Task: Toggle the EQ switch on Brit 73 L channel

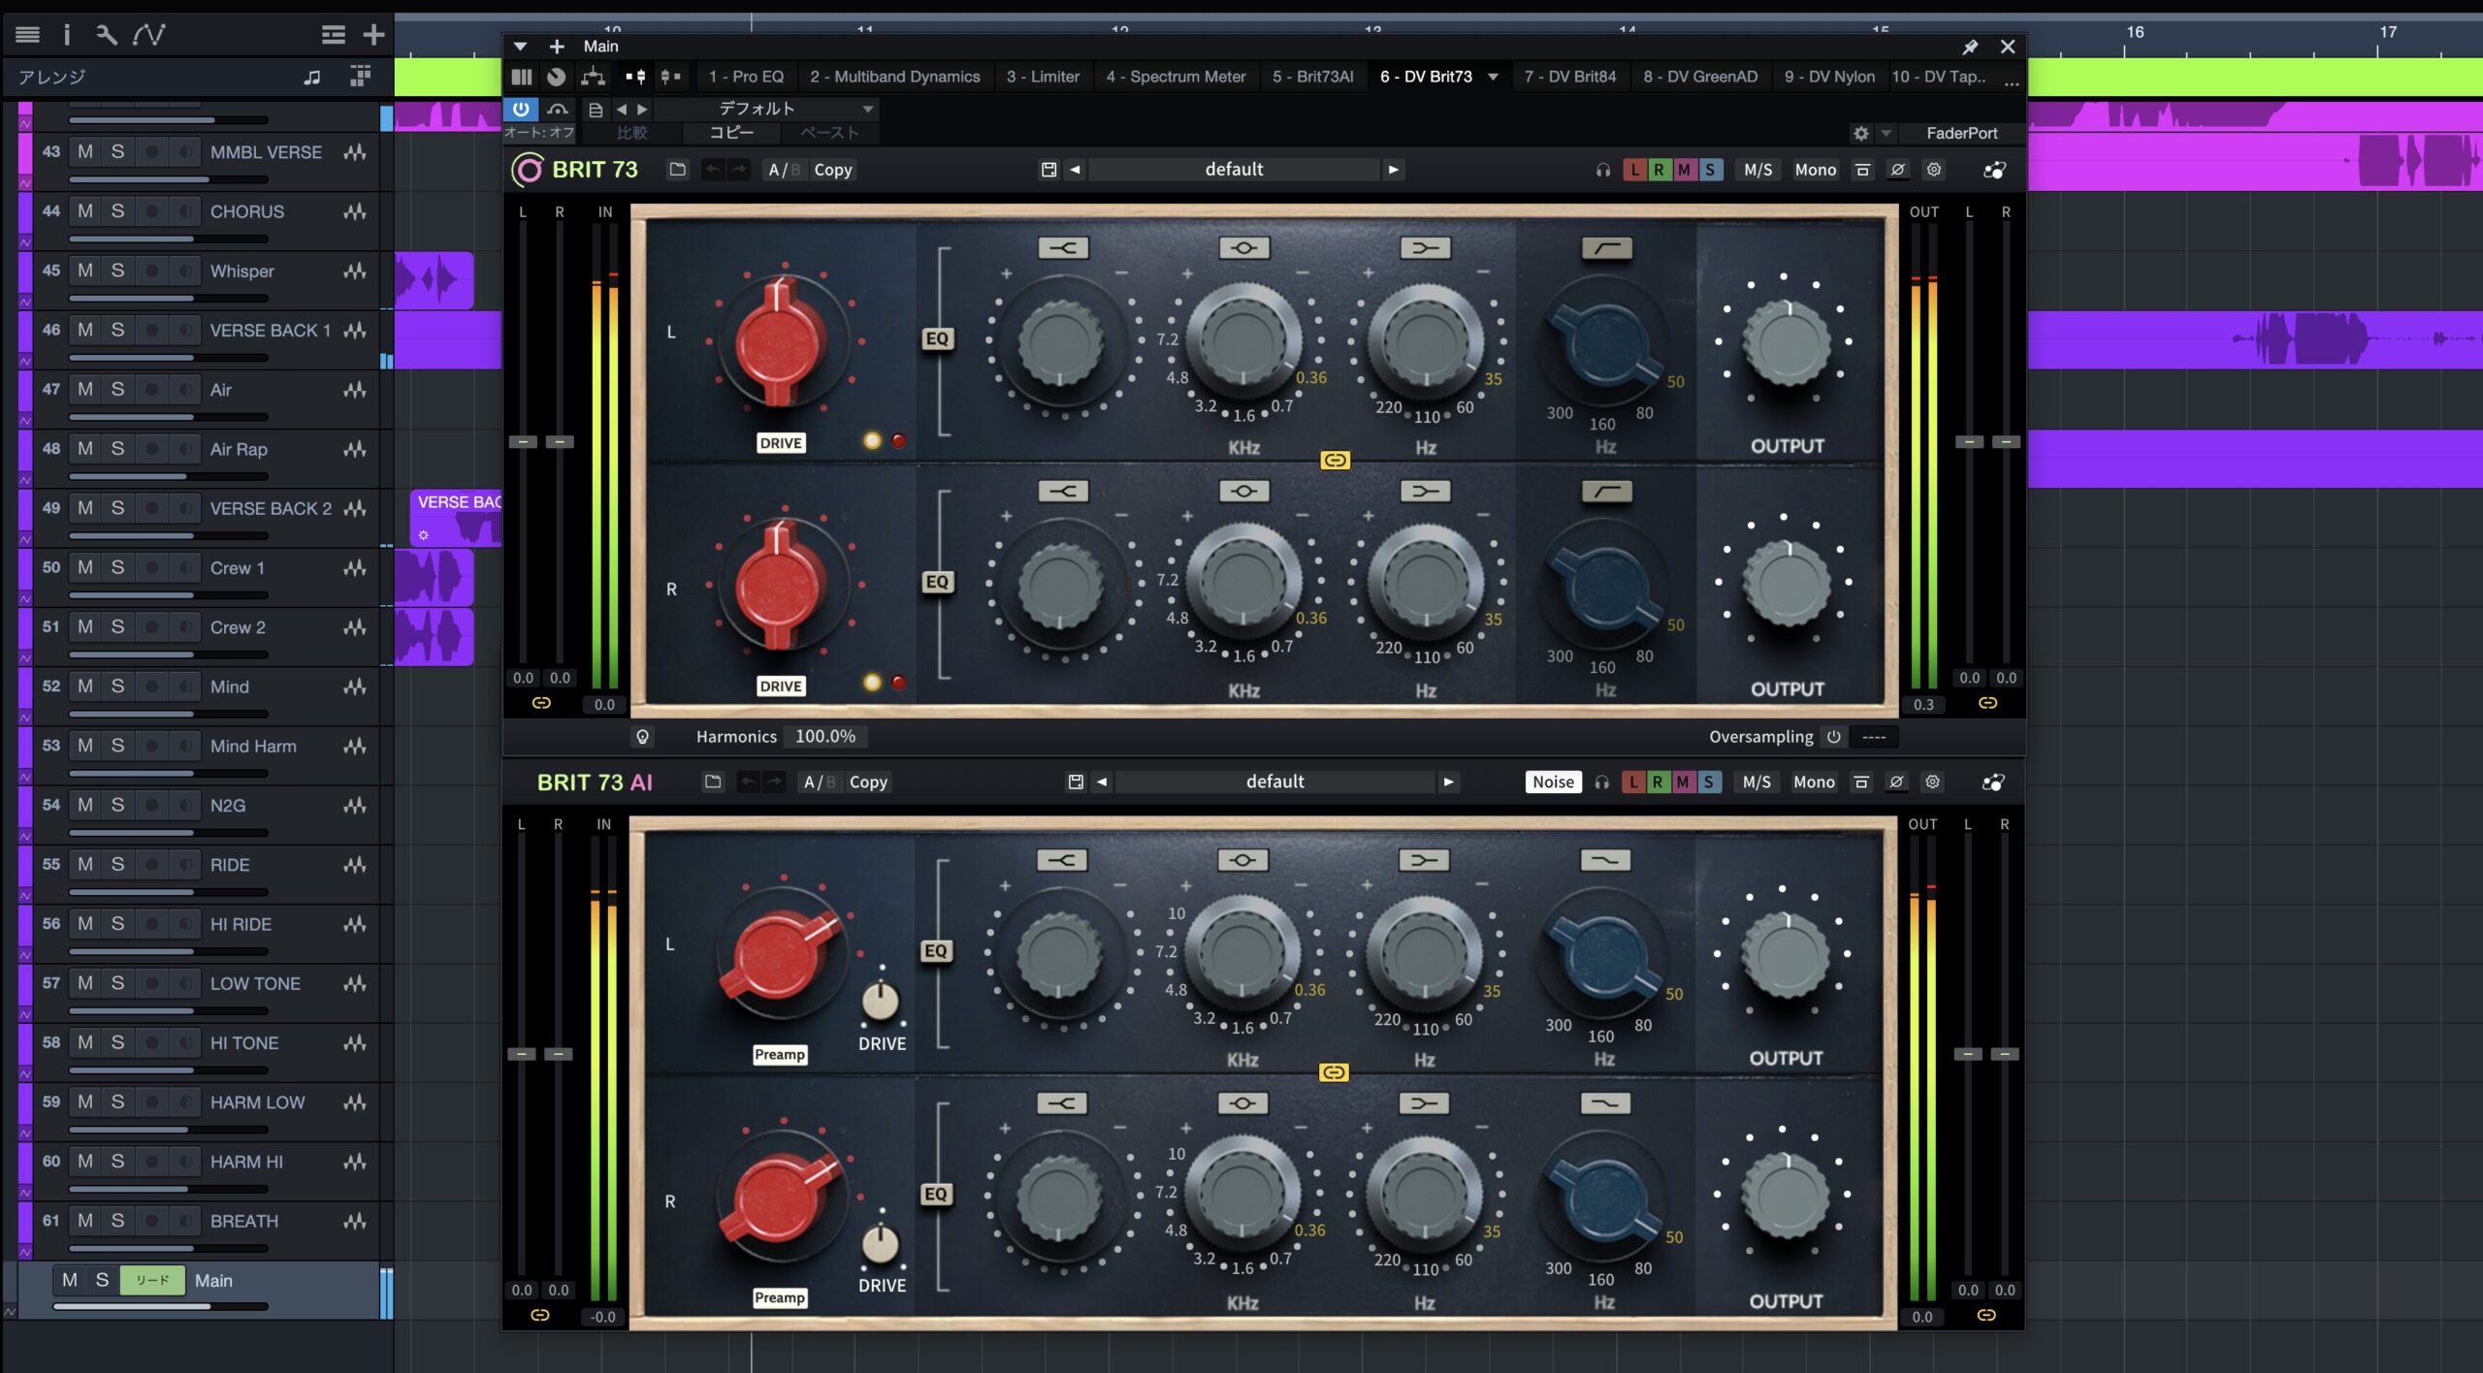Action: [937, 338]
